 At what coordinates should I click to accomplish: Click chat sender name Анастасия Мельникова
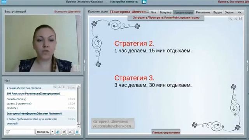[33, 93]
